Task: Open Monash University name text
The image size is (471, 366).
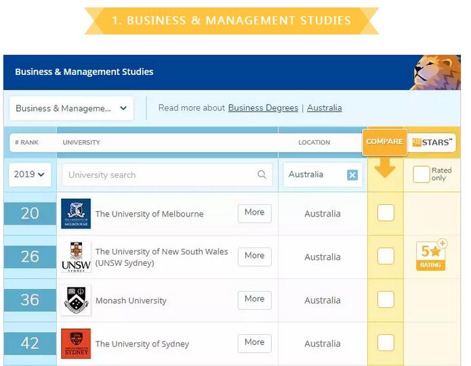Action: coord(131,300)
